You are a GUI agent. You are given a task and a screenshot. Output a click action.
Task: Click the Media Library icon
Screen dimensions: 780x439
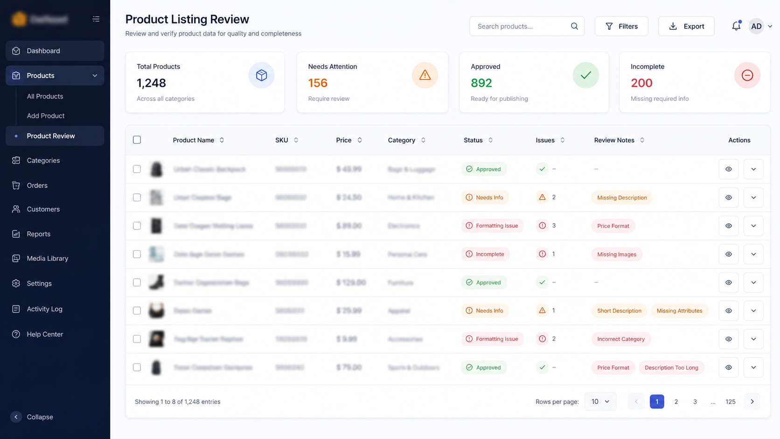[16, 258]
